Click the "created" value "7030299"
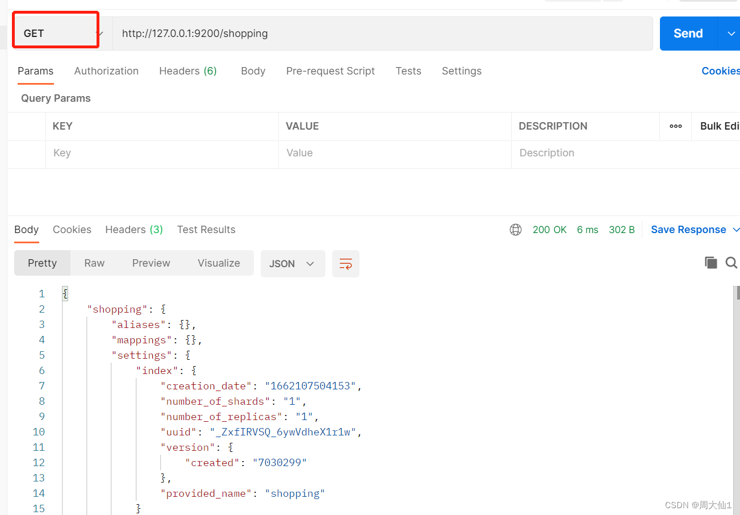Screen dimensions: 740x515 279,463
